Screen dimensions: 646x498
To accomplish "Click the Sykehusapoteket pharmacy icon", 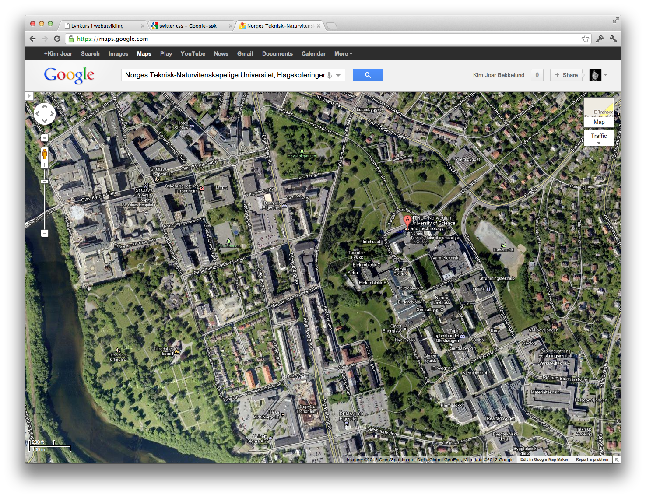I will pyautogui.click(x=202, y=189).
